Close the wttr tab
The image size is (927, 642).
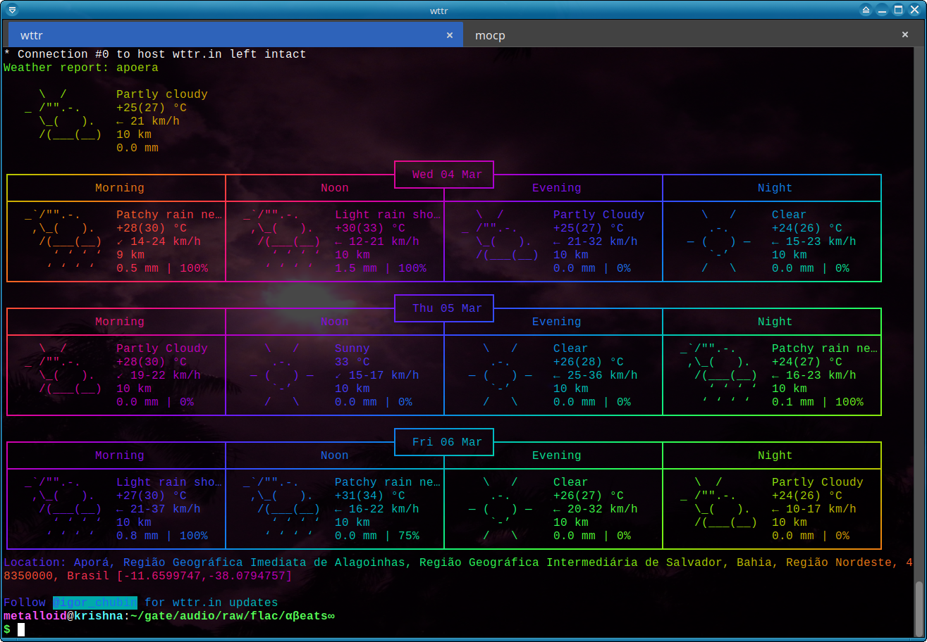[x=450, y=34]
